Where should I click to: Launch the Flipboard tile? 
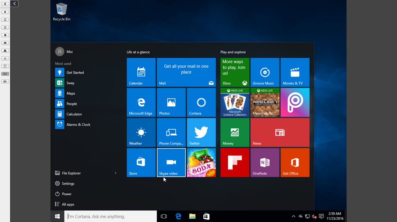(x=235, y=162)
